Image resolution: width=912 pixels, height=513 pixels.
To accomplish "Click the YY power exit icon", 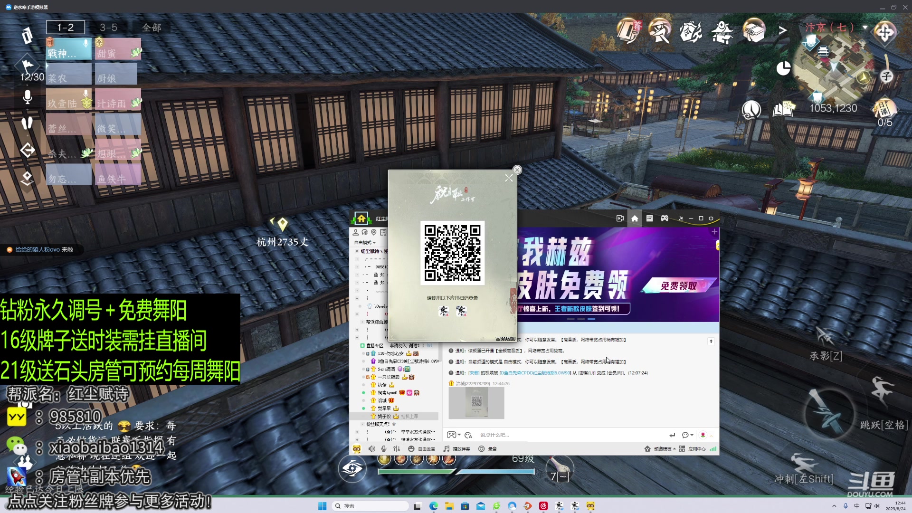I will 711,218.
